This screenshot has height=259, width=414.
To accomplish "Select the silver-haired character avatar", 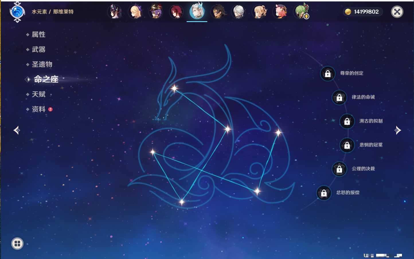I will (x=239, y=12).
